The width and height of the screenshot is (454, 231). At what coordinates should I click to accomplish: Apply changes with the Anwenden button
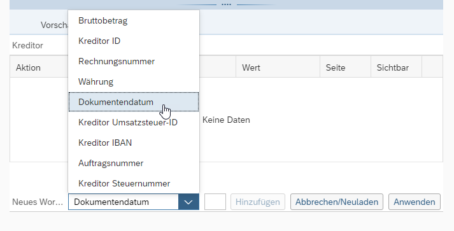pyautogui.click(x=415, y=202)
